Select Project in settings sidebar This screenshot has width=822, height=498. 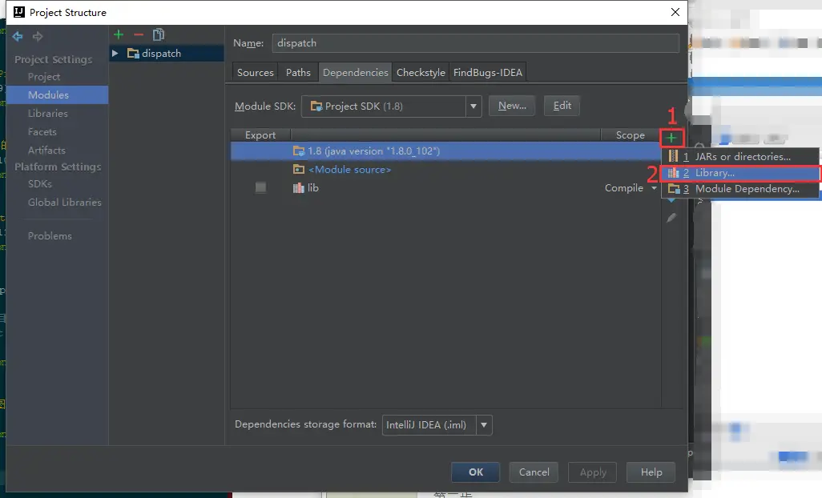coord(44,76)
